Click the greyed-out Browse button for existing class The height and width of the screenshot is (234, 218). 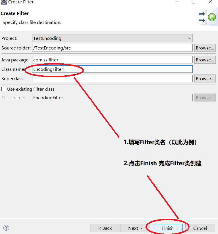pyautogui.click(x=205, y=98)
